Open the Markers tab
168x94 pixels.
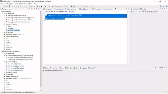tap(46, 68)
